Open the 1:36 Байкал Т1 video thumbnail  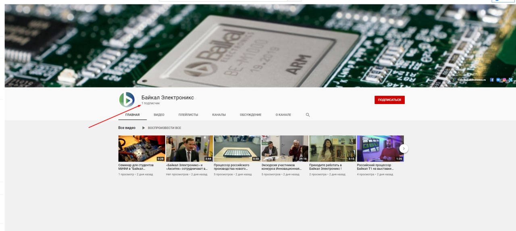coord(381,149)
